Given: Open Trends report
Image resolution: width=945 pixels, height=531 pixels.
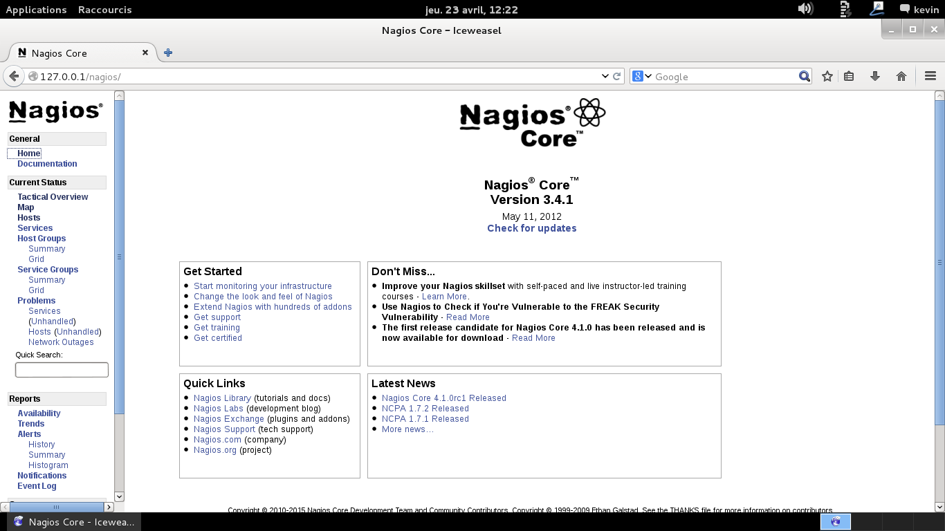Looking at the screenshot, I should (31, 424).
